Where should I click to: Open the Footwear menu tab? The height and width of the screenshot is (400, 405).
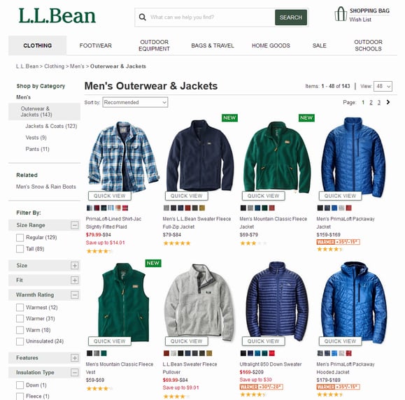pos(96,45)
